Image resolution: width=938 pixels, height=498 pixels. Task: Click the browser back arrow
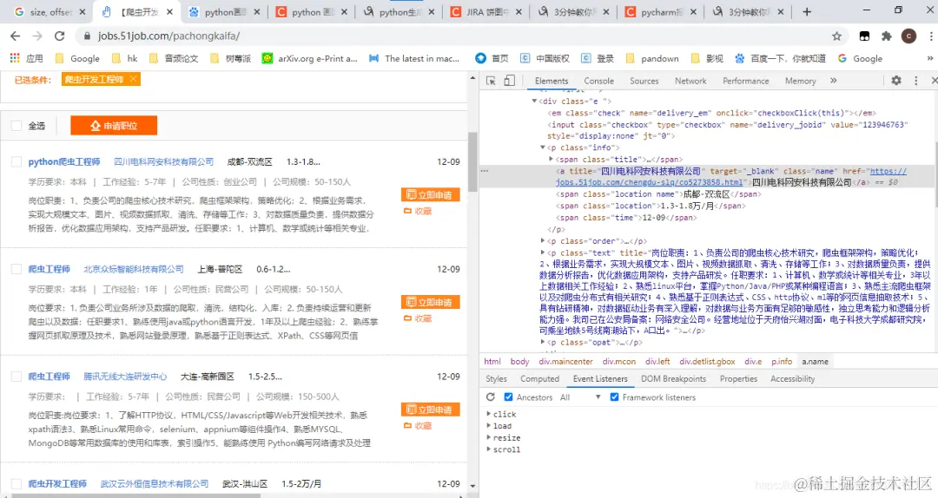[x=16, y=36]
